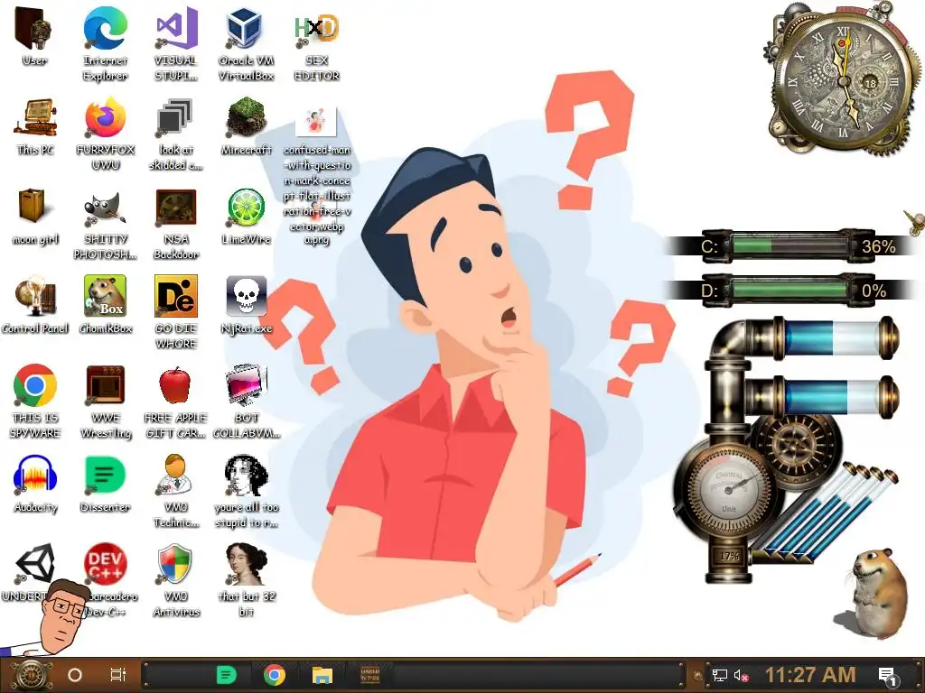Click the 17% CPU readout label
This screenshot has height=693, width=925.
(x=729, y=556)
